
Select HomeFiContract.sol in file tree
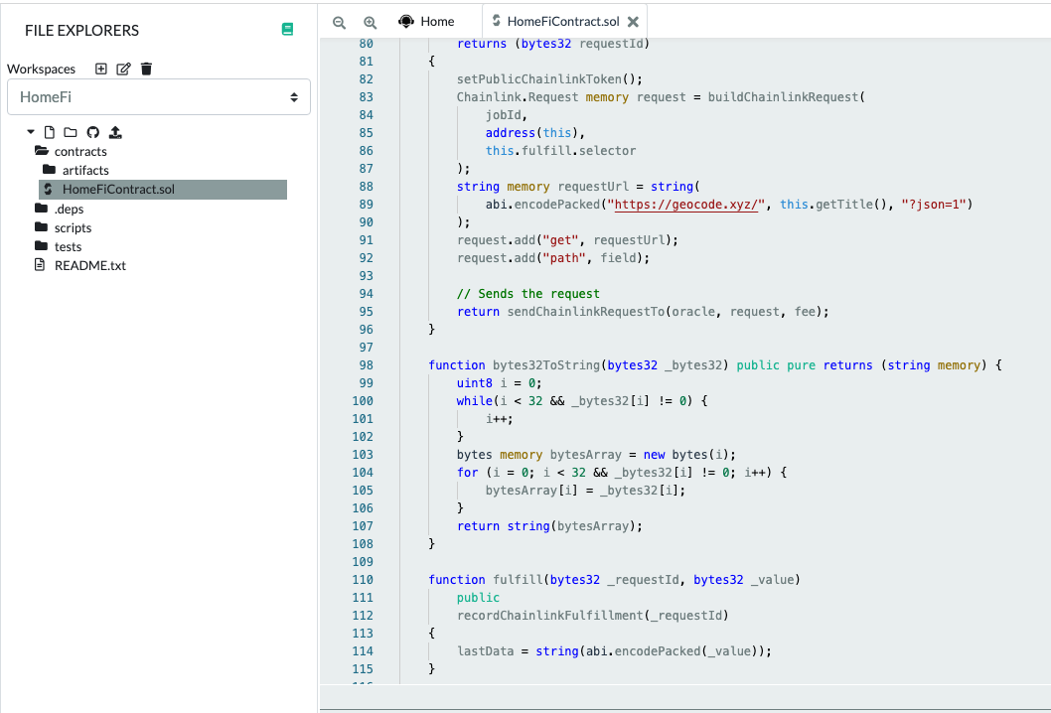[x=163, y=189]
